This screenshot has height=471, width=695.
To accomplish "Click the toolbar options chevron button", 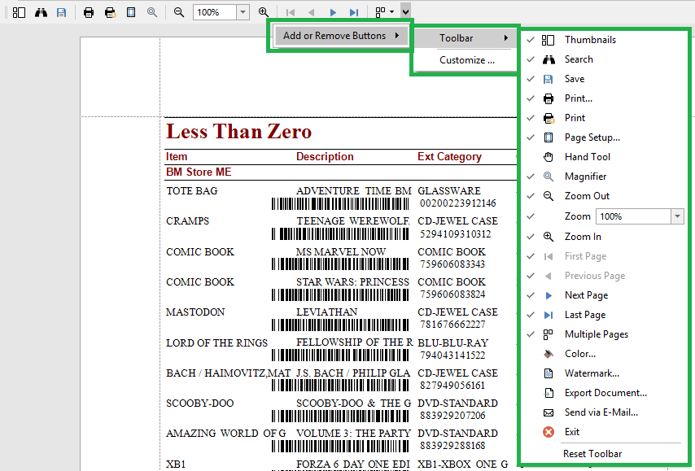I will pos(405,11).
